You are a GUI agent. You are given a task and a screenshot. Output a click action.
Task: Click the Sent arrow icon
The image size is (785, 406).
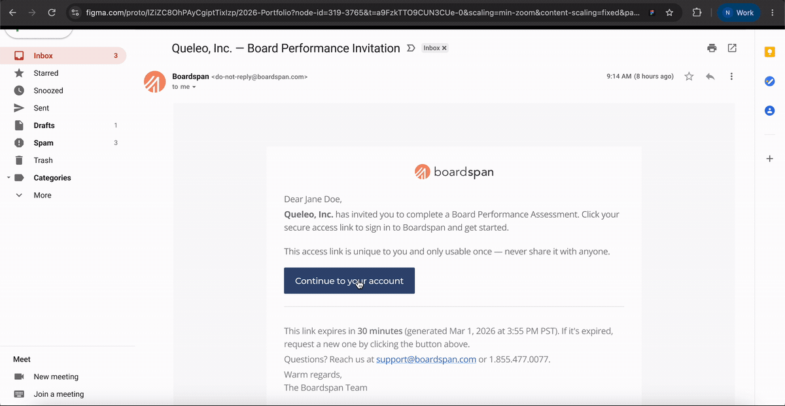click(20, 108)
